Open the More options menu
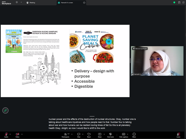The width and height of the screenshot is (186, 139). [134, 135]
